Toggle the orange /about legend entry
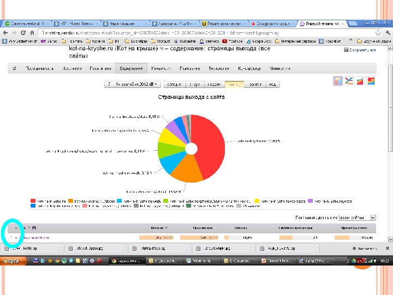This screenshot has width=393, height=295. tap(92, 201)
